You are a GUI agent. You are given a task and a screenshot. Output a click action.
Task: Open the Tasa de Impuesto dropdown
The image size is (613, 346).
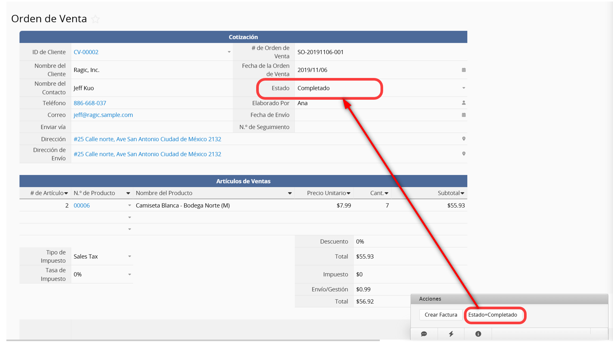130,274
